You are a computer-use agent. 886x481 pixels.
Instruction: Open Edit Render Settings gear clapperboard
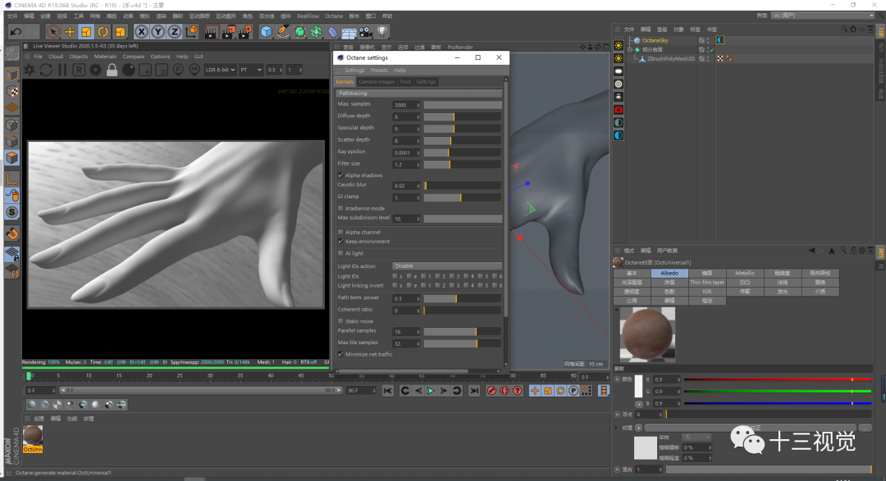click(245, 32)
